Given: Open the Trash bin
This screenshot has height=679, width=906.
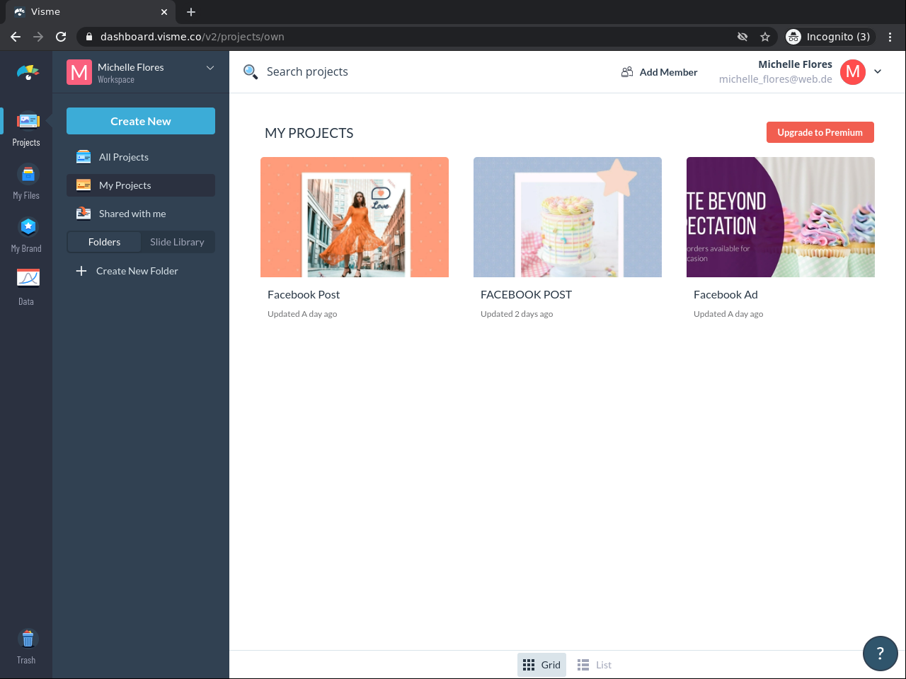Looking at the screenshot, I should [x=27, y=647].
